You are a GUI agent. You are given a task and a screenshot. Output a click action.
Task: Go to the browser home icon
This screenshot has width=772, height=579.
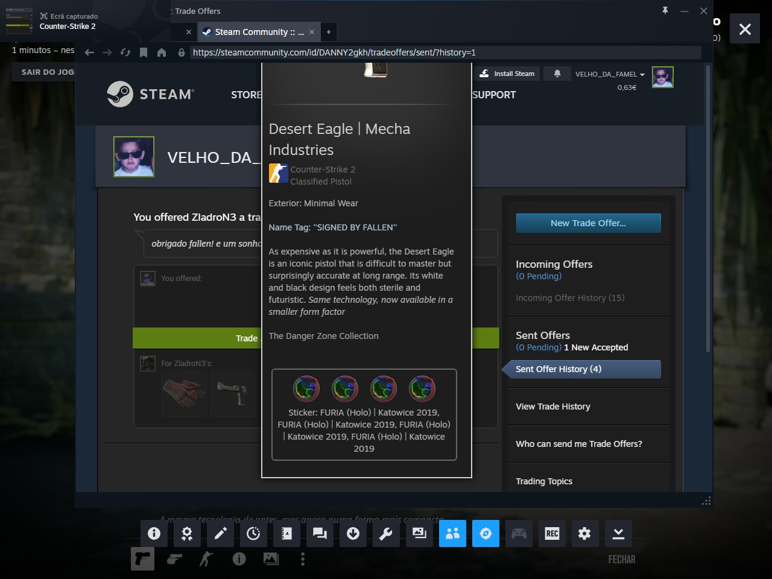[162, 52]
